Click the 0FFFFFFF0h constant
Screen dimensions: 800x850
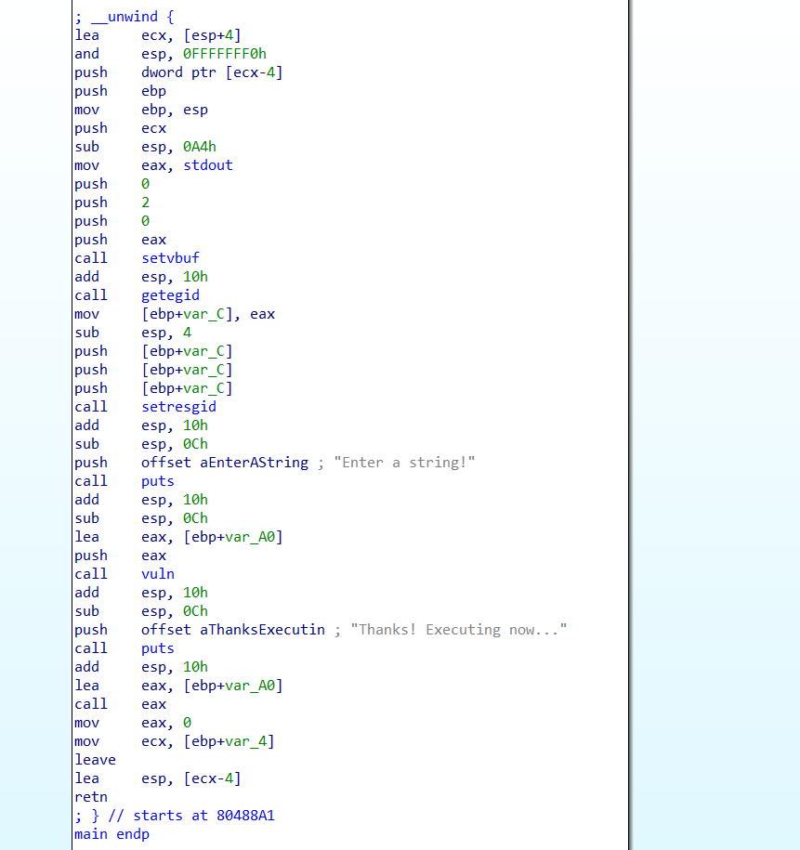tap(224, 54)
